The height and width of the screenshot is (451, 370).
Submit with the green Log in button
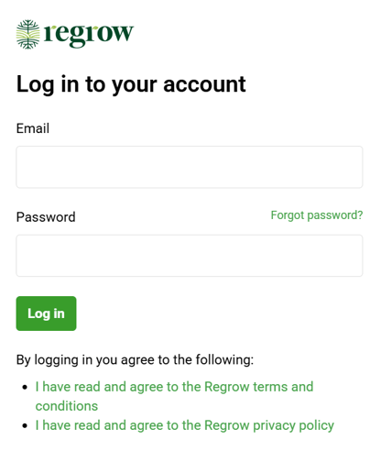pyautogui.click(x=46, y=313)
